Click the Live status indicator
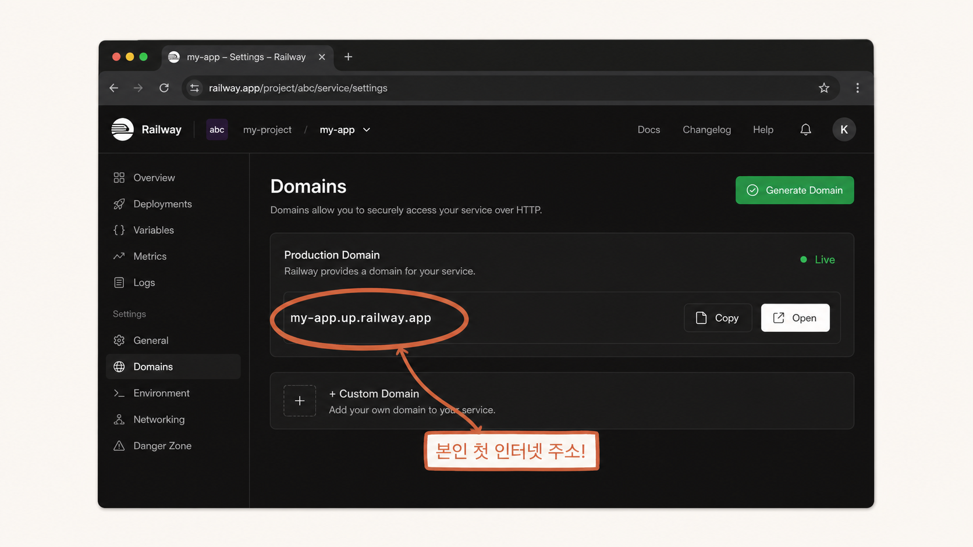This screenshot has height=547, width=973. pos(818,260)
